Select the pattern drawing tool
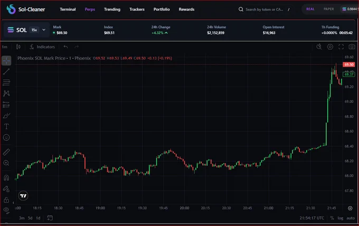359x226 pixels. pos(6,93)
